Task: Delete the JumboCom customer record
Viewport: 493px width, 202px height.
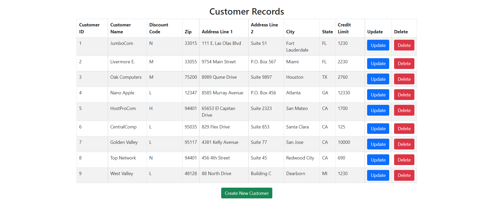Action: pyautogui.click(x=404, y=45)
